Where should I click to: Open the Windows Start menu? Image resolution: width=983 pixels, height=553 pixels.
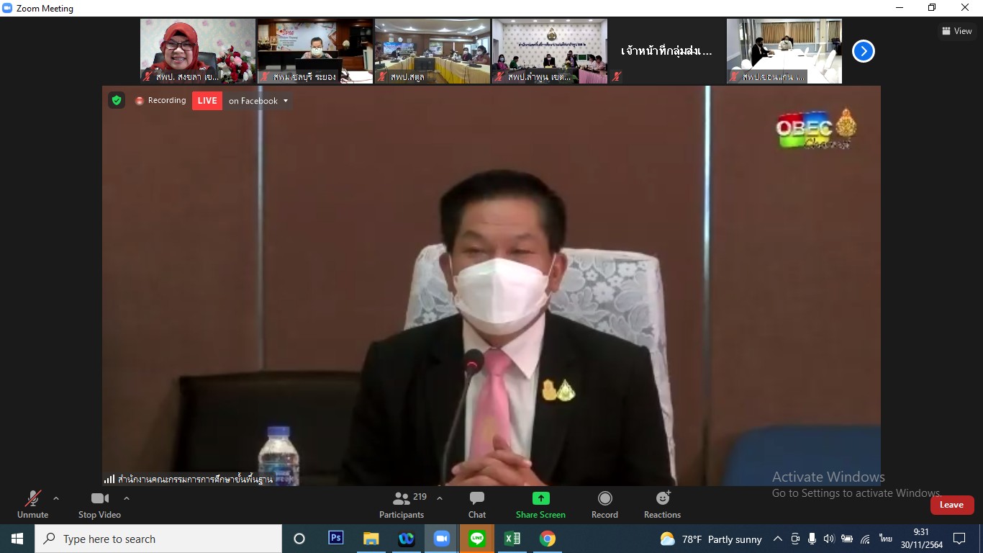17,539
